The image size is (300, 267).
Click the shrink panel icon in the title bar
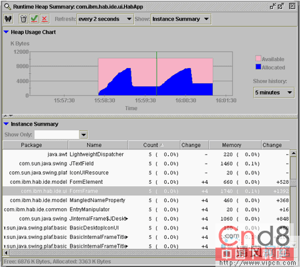point(272,6)
